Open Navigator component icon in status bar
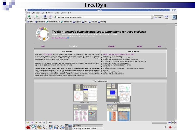The height and width of the screenshot is (130, 195). 28,123
